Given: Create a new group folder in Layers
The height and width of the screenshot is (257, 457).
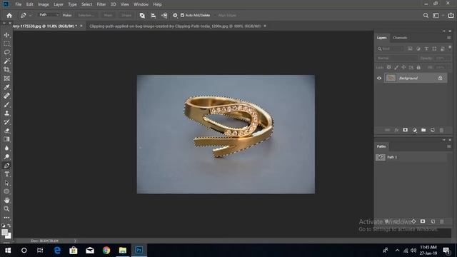Looking at the screenshot, I should click(x=423, y=130).
